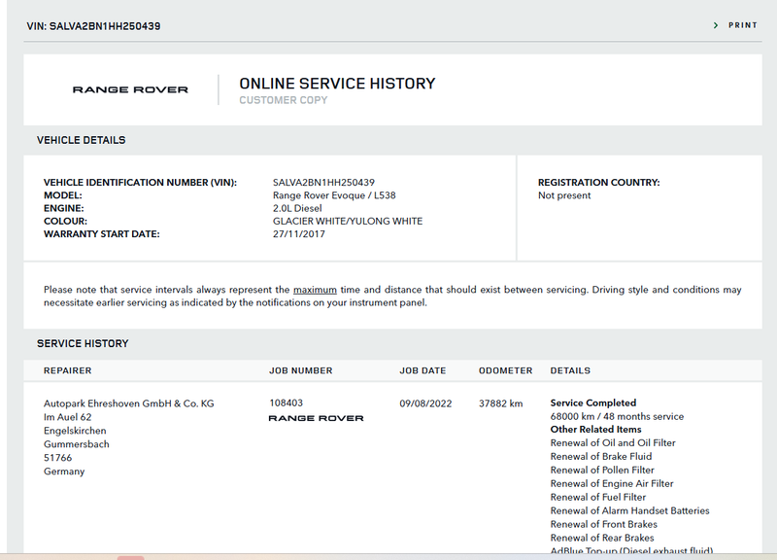Click the JOB DATE column header

[422, 370]
